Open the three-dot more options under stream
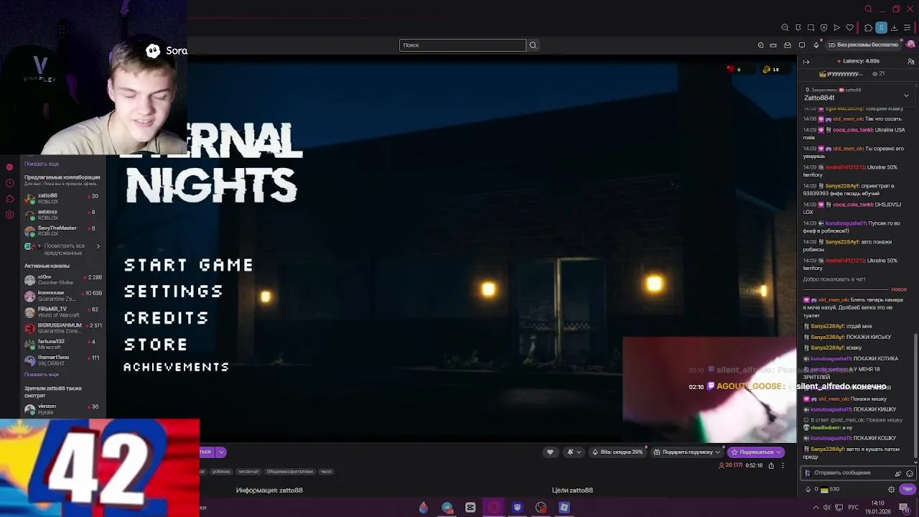Screen dimensions: 919x517 [783, 465]
